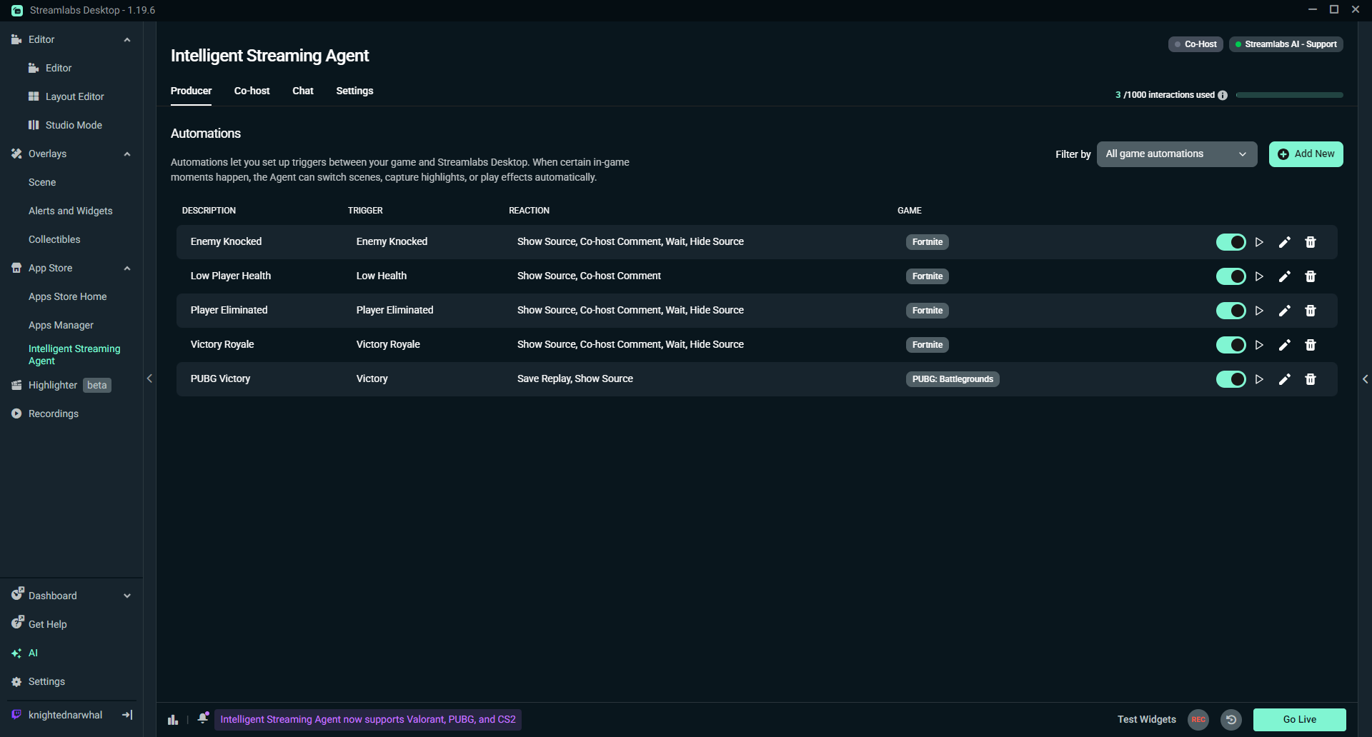This screenshot has height=737, width=1372.
Task: Open the performance metrics icon
Action: click(x=172, y=720)
